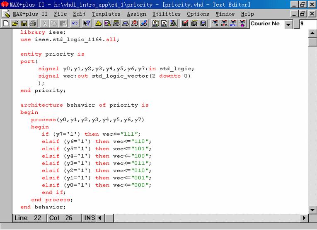Paste clipboard with the Paste icon
This screenshot has height=230, width=317.
63,24
